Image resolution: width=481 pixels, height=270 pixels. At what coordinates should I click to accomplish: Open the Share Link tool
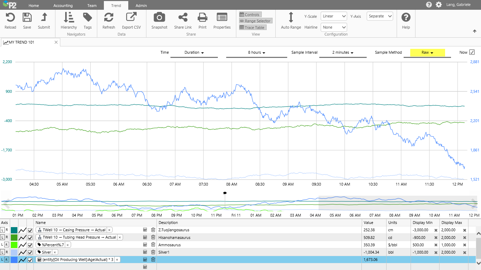point(183,17)
